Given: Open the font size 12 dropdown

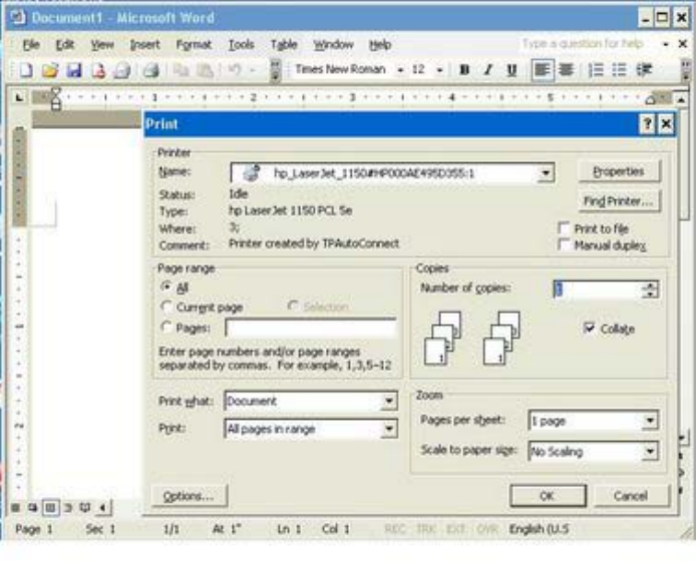Looking at the screenshot, I should [439, 70].
